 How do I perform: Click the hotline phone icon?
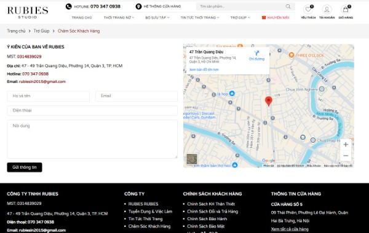[68, 6]
